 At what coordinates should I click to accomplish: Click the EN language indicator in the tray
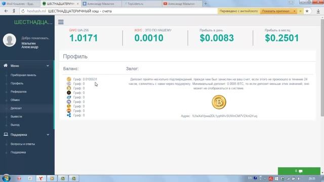[x=250, y=178]
